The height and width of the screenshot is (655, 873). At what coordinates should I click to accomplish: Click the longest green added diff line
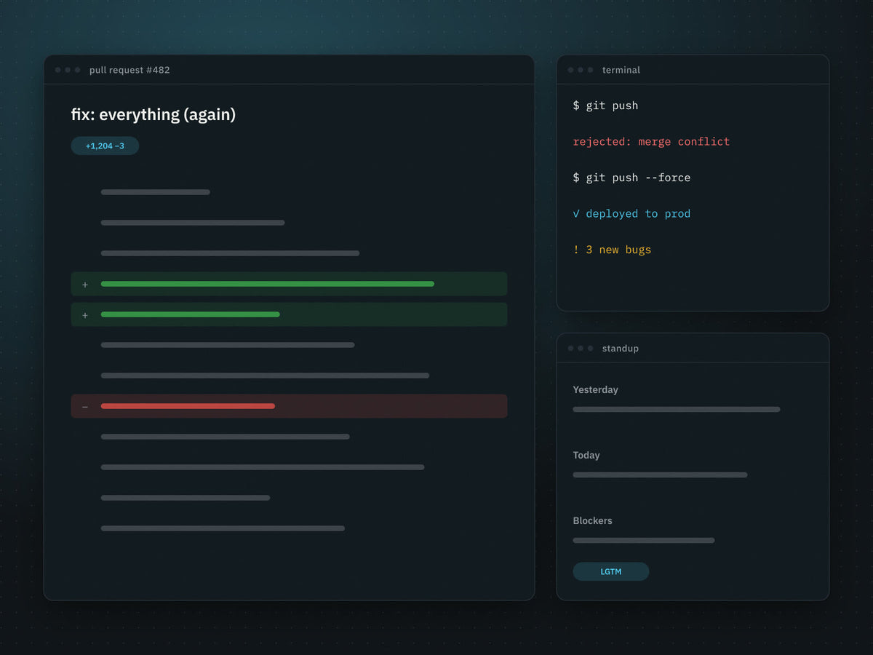point(289,284)
